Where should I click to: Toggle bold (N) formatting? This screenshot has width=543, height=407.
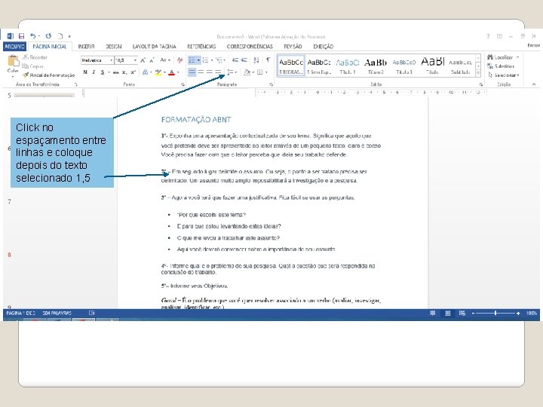pyautogui.click(x=85, y=72)
